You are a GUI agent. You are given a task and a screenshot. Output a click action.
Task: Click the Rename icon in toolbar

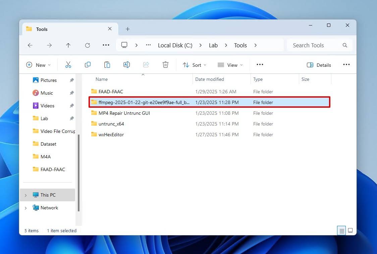click(x=126, y=65)
